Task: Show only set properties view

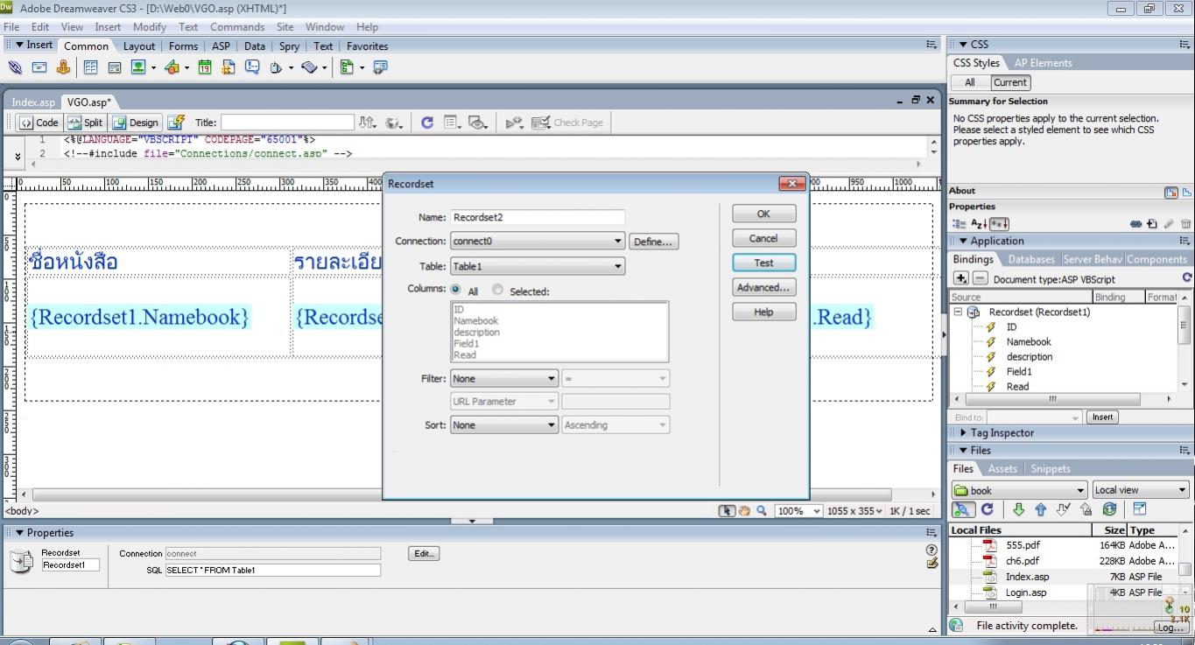Action: (x=999, y=224)
